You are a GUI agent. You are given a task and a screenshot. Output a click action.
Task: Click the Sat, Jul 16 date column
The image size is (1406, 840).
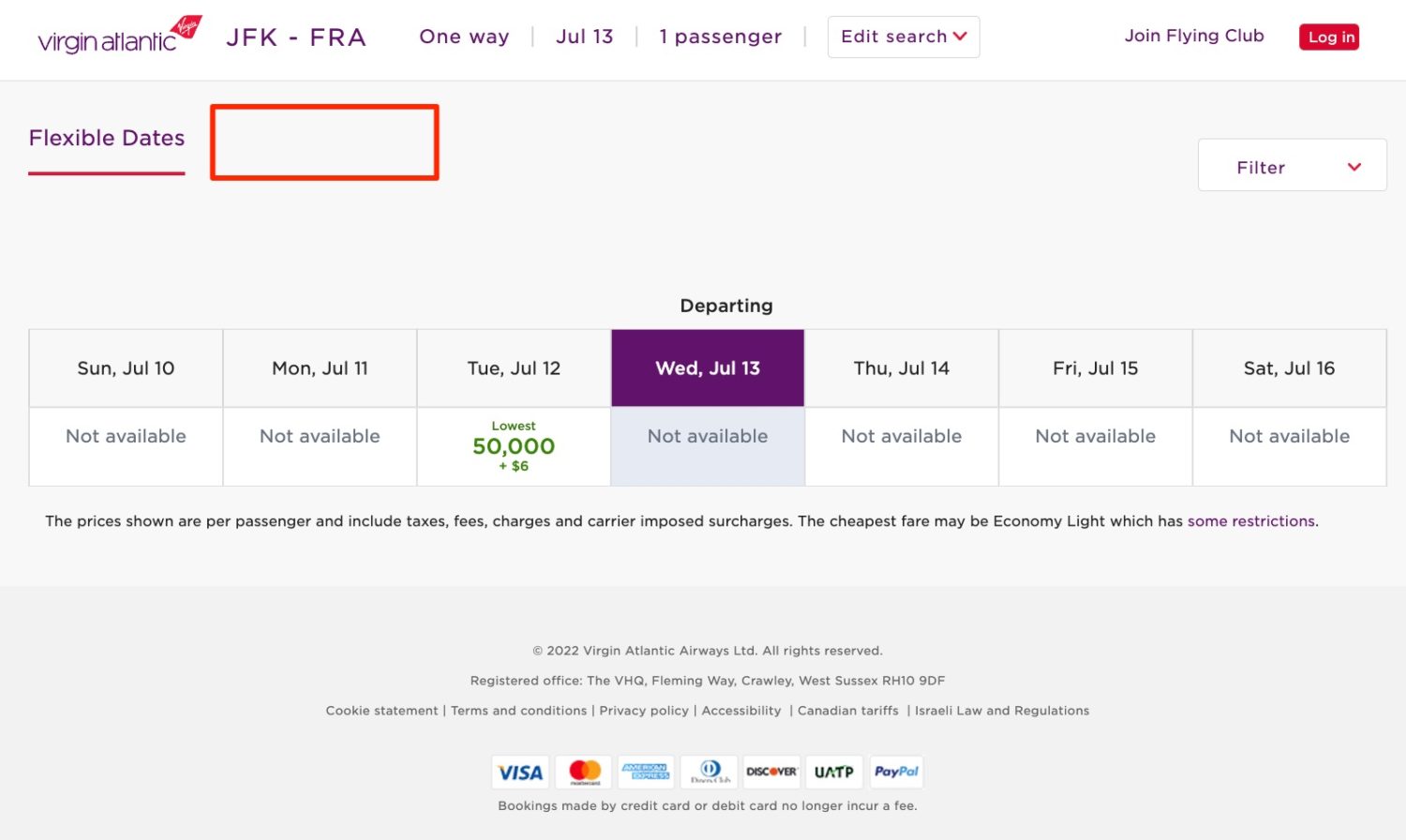click(1289, 367)
